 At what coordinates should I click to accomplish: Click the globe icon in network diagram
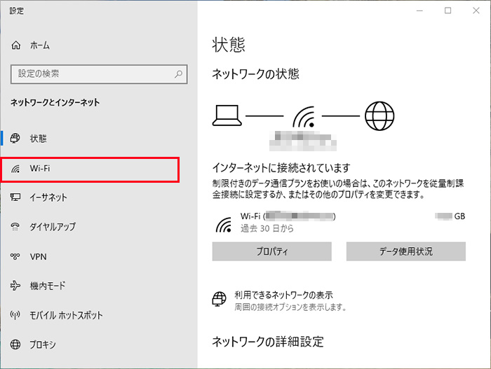tap(379, 114)
